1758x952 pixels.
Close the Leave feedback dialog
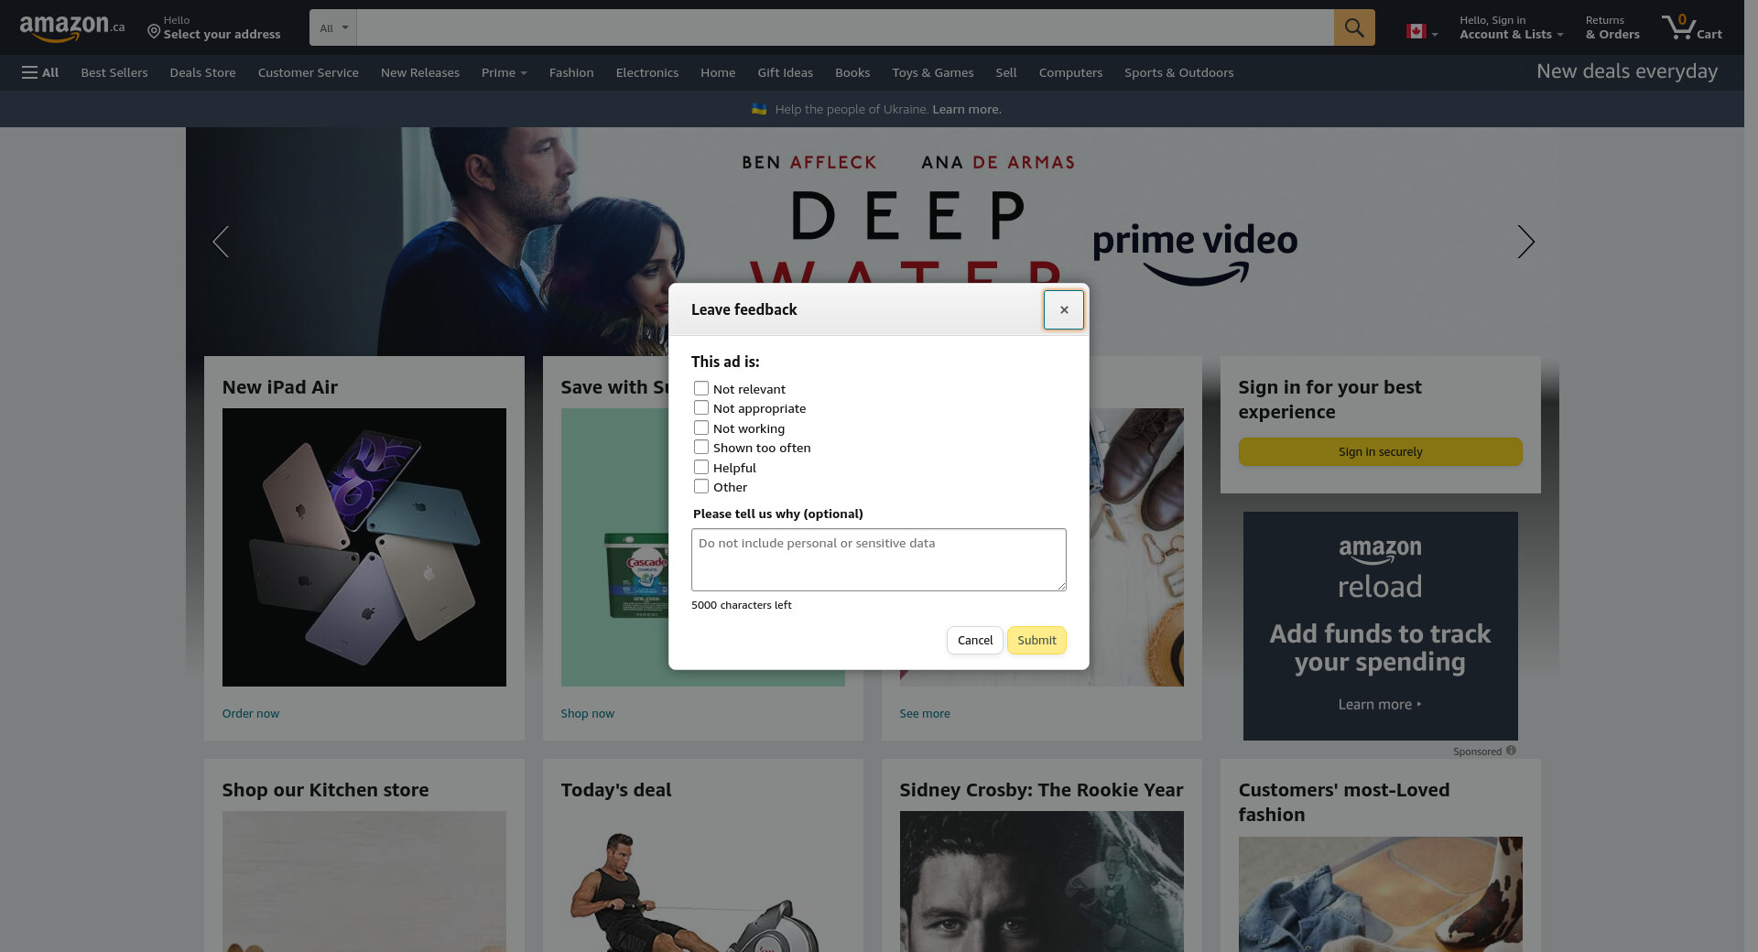1064,309
